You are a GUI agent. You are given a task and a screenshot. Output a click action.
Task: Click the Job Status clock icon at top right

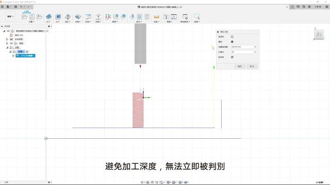click(304, 7)
